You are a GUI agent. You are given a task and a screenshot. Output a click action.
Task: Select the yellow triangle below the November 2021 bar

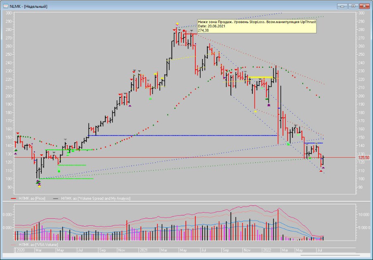coord(256,111)
